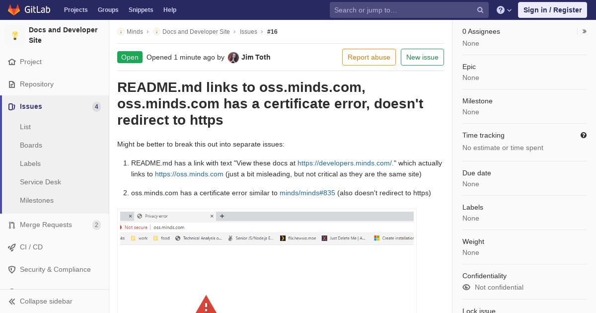
Task: Open the oss.minds.com link
Action: point(189,174)
